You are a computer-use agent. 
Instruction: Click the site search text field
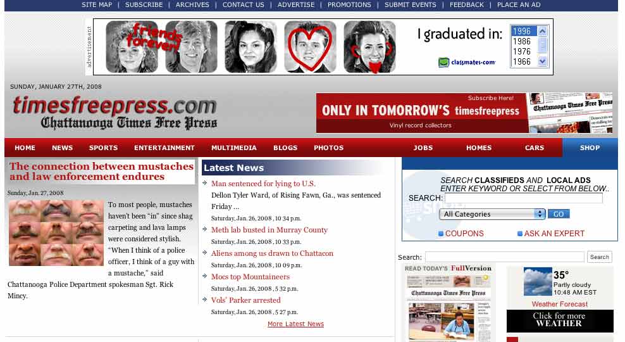tap(504, 257)
